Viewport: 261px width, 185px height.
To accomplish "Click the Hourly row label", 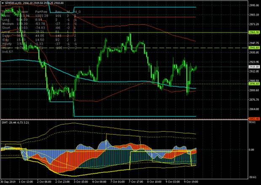I will (x=7, y=44).
